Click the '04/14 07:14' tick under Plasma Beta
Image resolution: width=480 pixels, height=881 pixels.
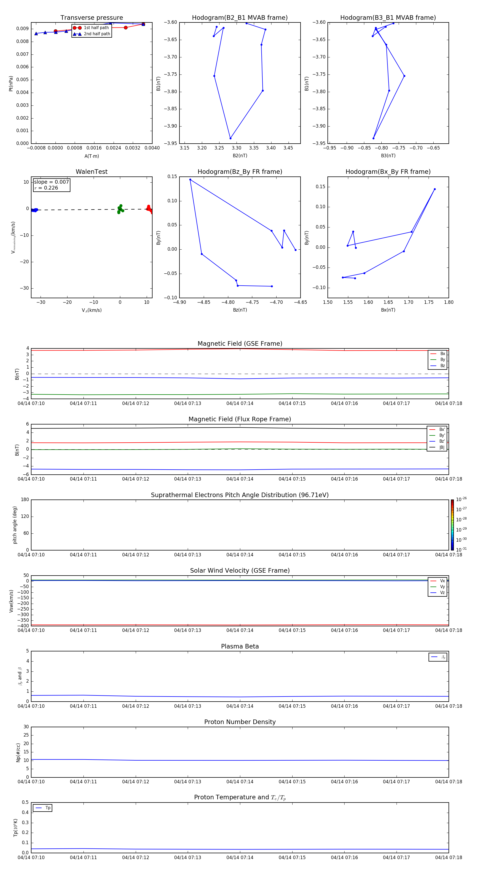coord(240,706)
